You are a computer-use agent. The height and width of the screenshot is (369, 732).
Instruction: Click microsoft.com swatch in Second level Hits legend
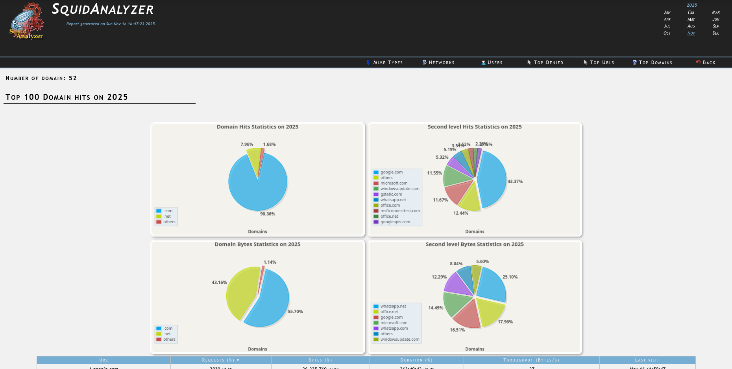point(376,184)
